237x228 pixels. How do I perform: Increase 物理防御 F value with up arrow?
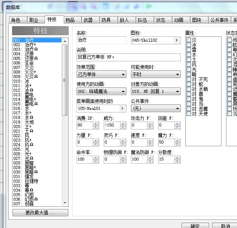pos(123,158)
